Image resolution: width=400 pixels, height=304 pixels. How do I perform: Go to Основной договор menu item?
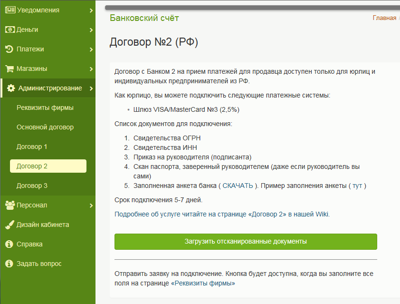45,127
